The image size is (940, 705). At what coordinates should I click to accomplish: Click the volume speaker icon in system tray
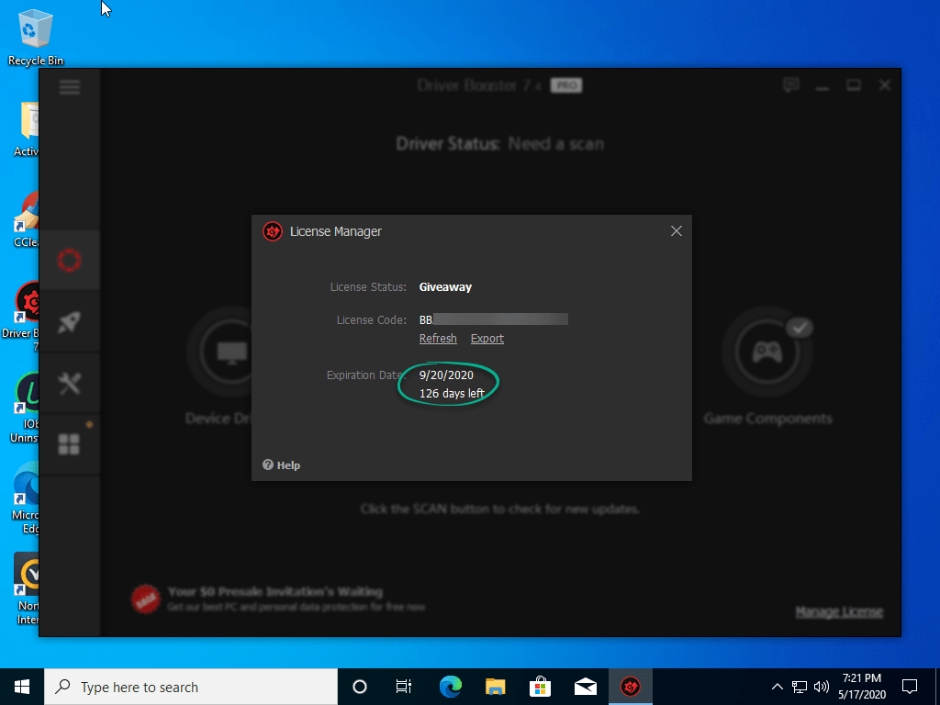click(822, 687)
